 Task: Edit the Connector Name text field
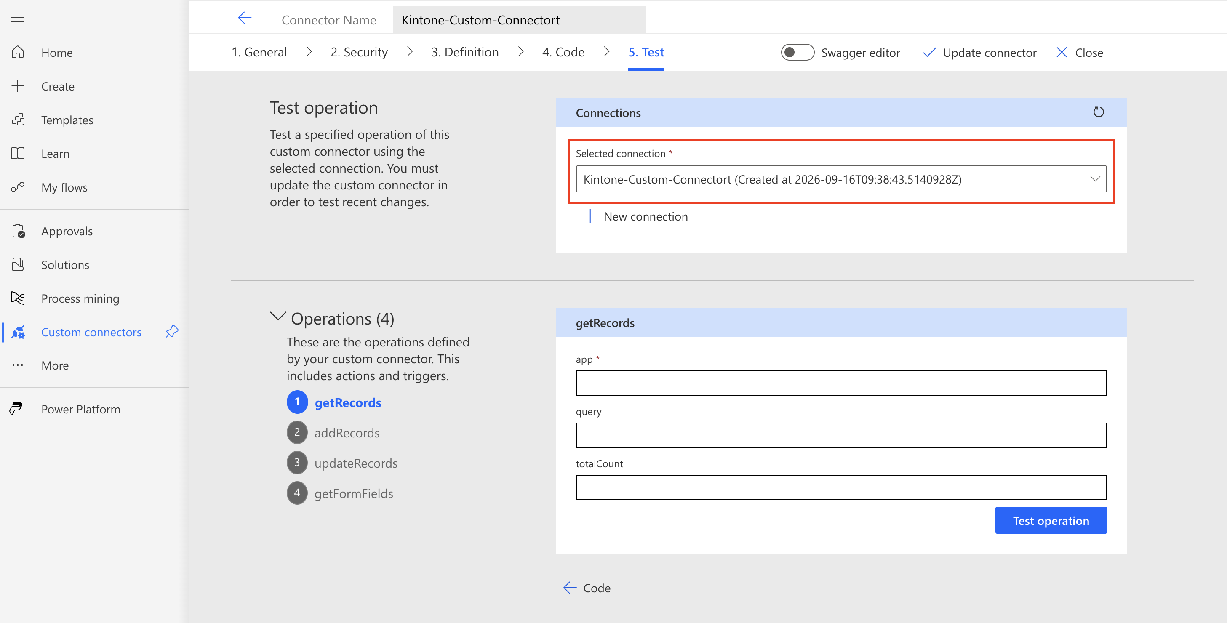point(519,19)
